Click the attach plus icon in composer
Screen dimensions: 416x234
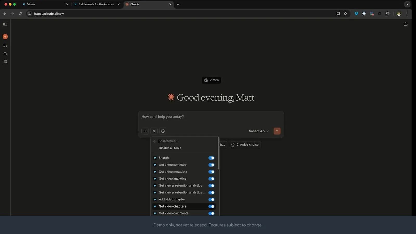click(x=145, y=131)
